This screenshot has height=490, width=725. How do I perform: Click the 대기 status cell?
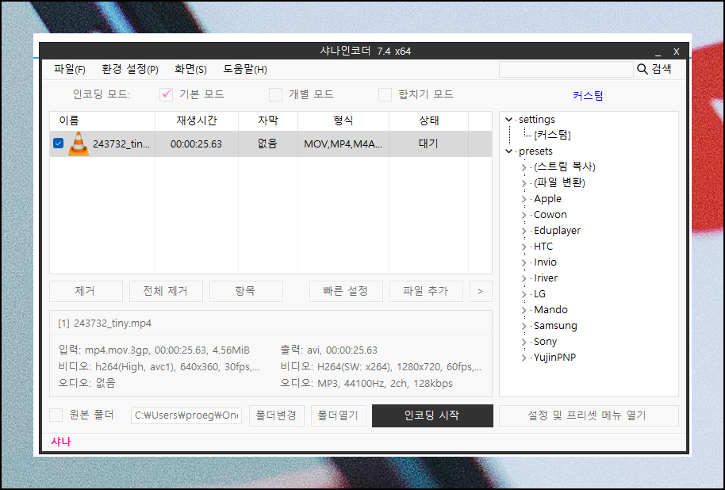tap(428, 144)
